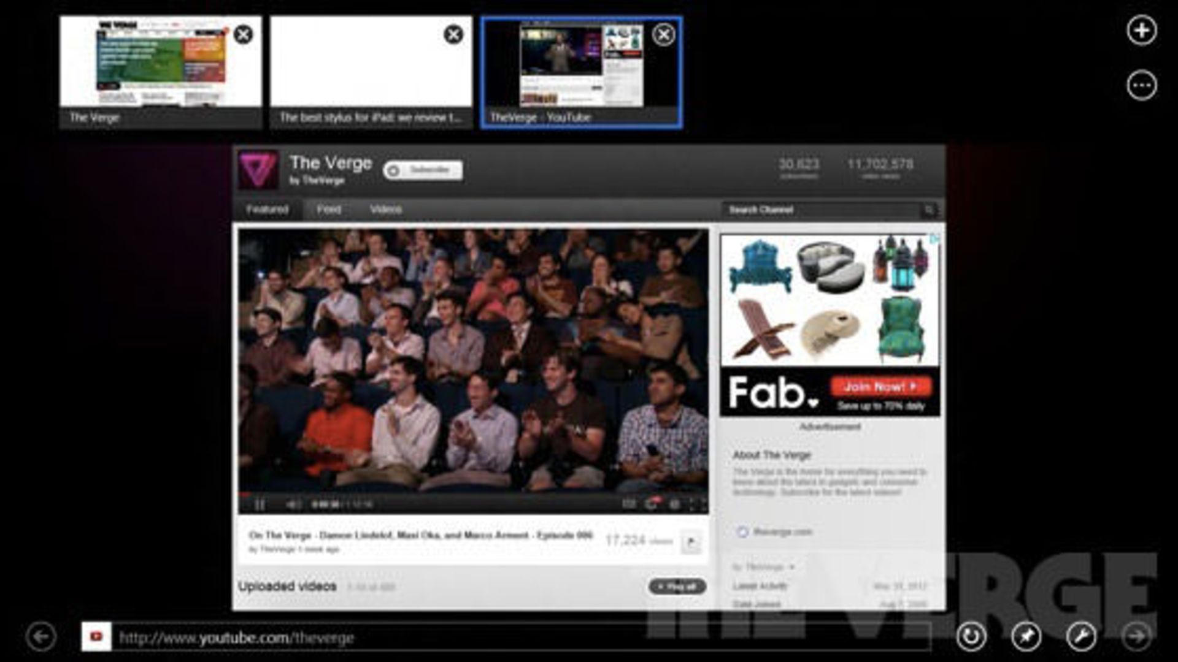Click the 11,702,578 video views count

pyautogui.click(x=880, y=164)
